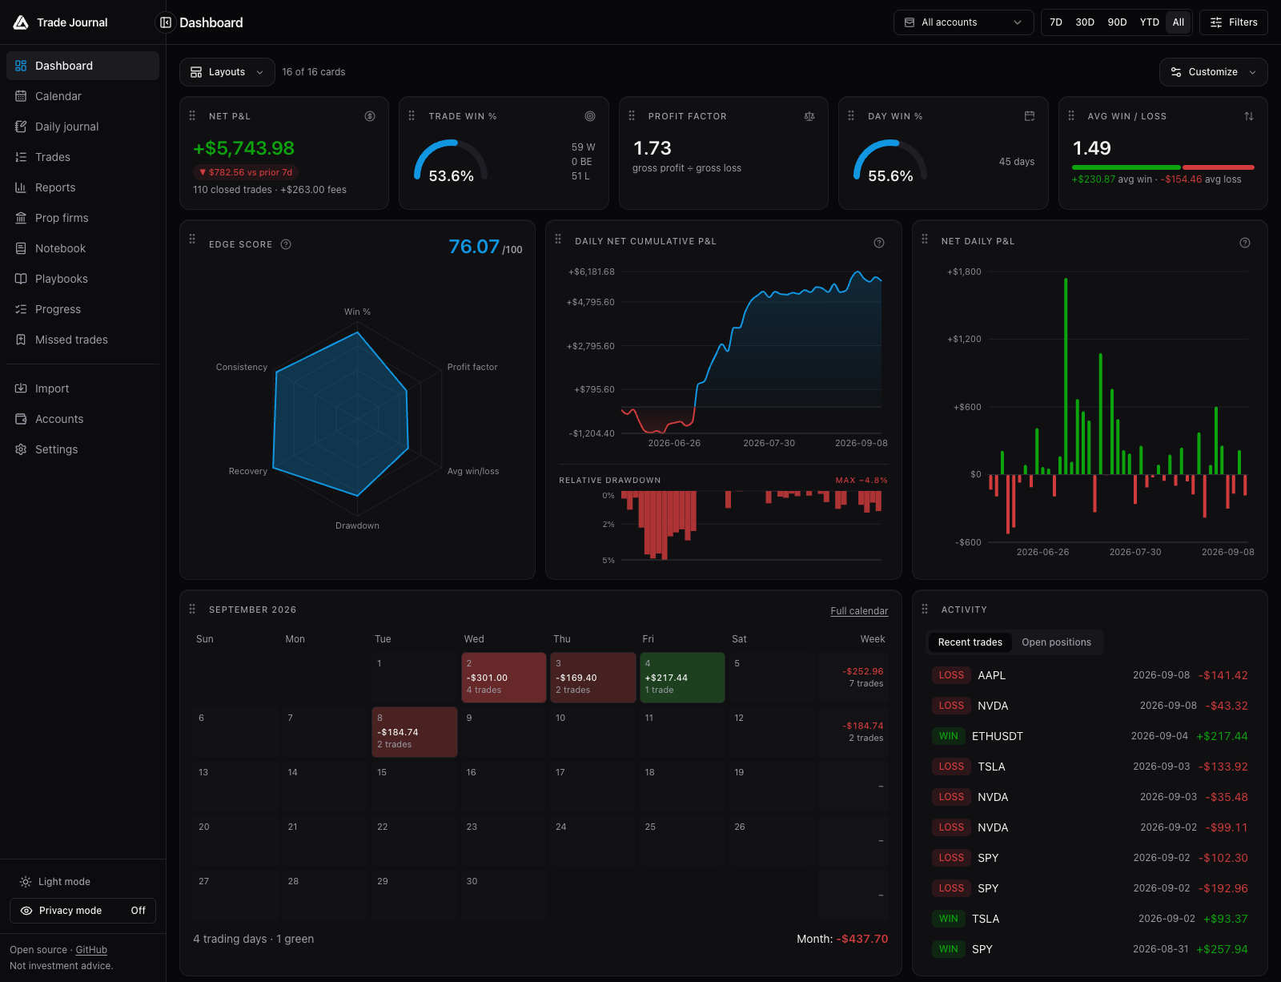Click sort arrows icon on Avg Win / Loss card

pos(1249,116)
